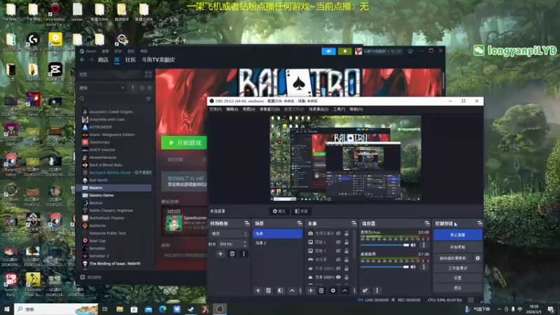Open transition three-dot options menu

point(244,253)
